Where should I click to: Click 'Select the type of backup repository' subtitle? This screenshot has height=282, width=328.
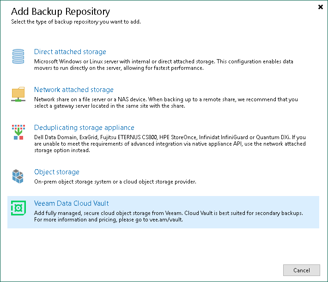[76, 22]
